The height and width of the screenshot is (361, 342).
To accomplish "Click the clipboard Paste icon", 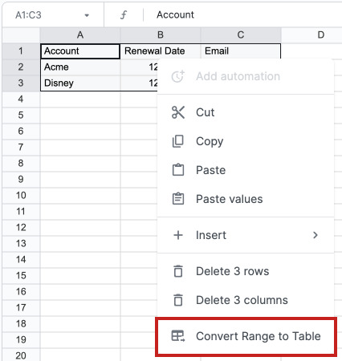I will point(178,170).
